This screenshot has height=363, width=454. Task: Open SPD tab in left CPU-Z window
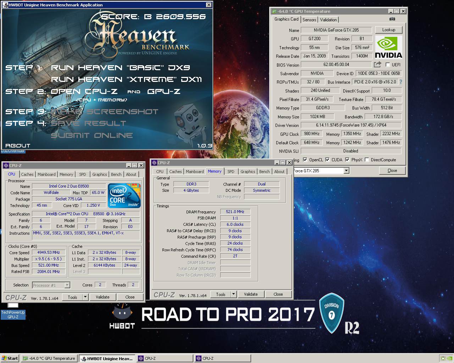pos(83,174)
